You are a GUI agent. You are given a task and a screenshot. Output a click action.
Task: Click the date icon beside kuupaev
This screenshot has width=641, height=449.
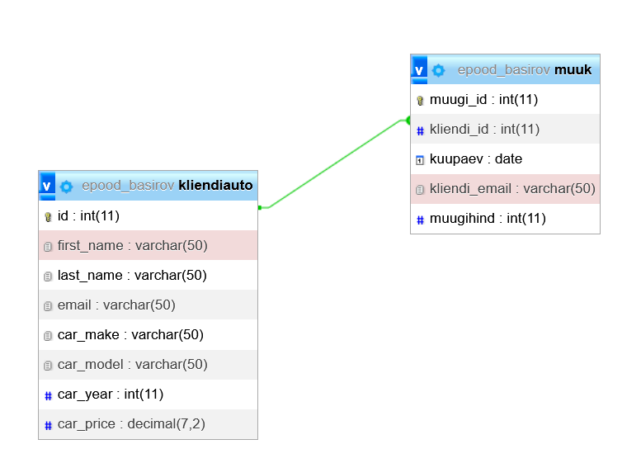coord(420,160)
